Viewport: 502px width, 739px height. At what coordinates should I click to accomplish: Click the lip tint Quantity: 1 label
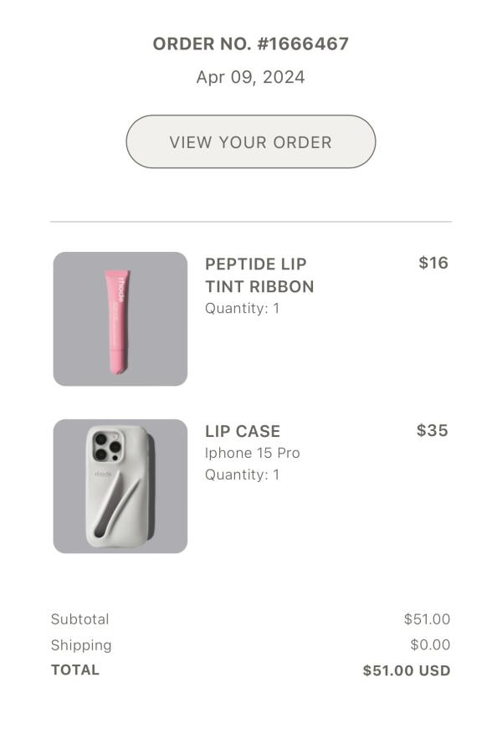[242, 308]
